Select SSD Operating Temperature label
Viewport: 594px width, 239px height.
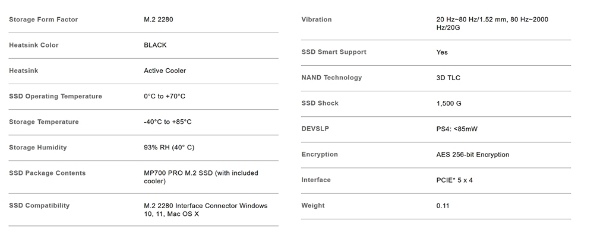[56, 97]
